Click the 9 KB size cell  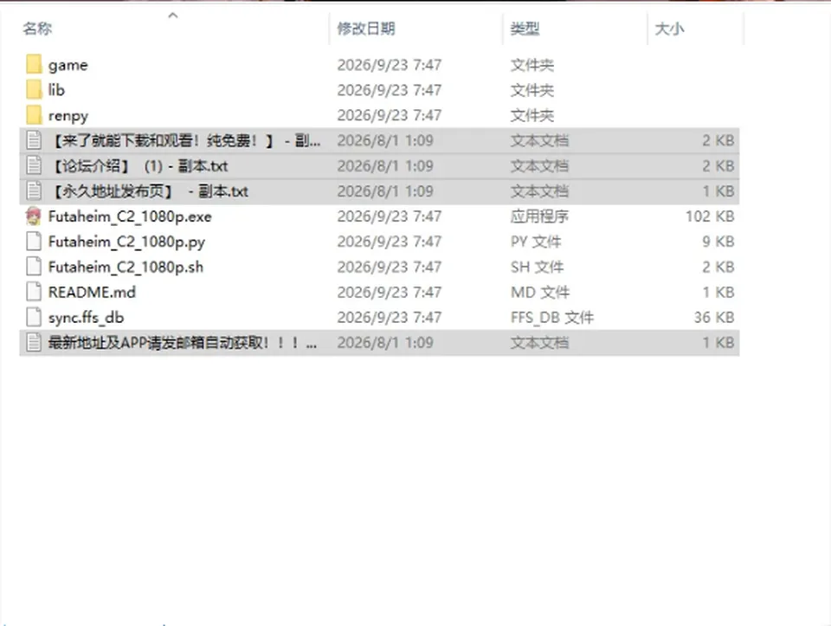718,242
